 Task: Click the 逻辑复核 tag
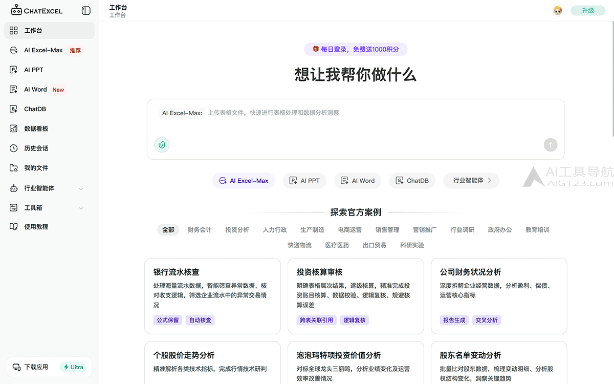tap(354, 320)
